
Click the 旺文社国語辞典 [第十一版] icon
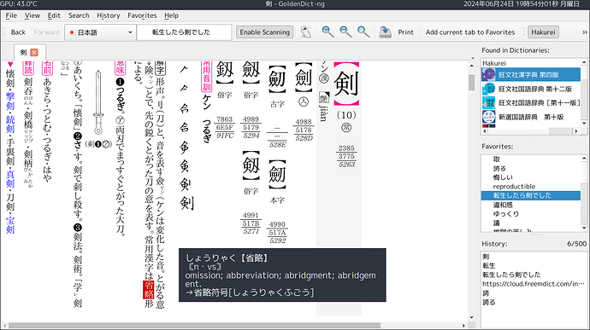pyautogui.click(x=489, y=103)
